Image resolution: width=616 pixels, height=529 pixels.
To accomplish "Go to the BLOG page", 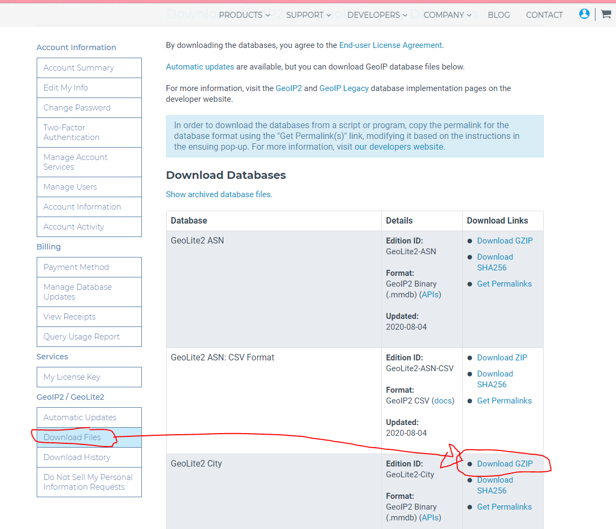I will 498,15.
